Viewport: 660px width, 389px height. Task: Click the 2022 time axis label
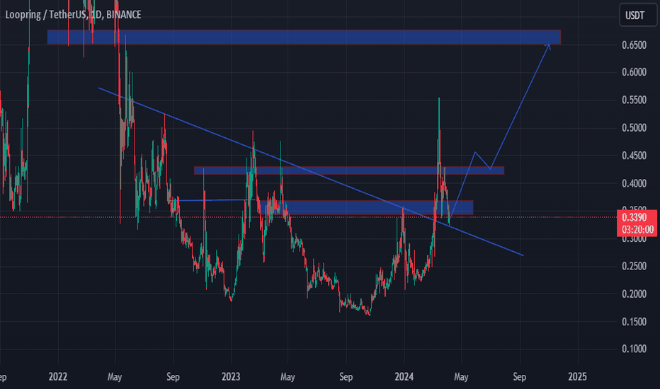(57, 376)
